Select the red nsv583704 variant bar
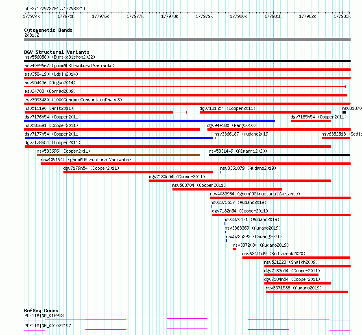This screenshot has height=335, width=362. [227, 189]
